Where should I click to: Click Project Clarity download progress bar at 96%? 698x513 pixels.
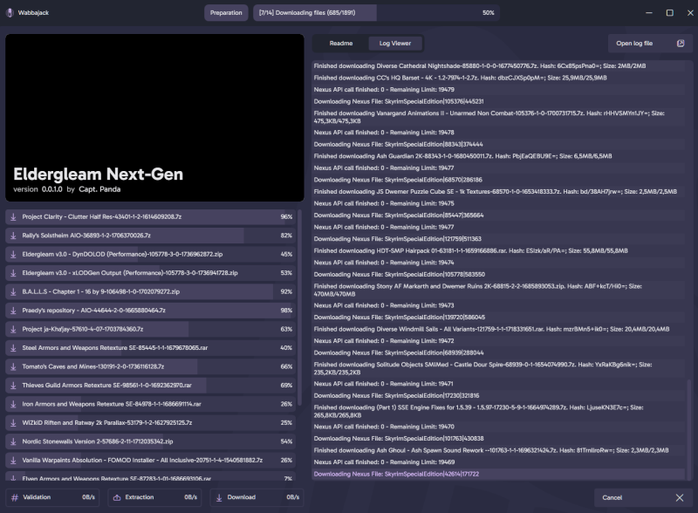(x=151, y=217)
